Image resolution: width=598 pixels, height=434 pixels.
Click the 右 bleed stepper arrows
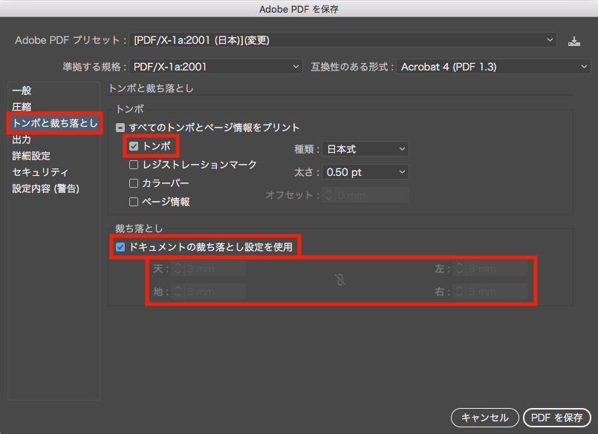click(x=460, y=292)
